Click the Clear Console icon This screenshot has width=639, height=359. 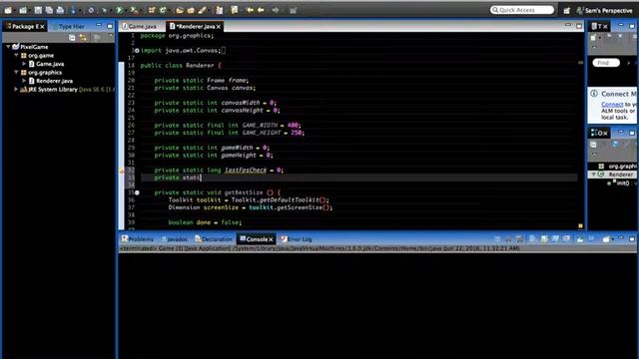click(x=532, y=239)
